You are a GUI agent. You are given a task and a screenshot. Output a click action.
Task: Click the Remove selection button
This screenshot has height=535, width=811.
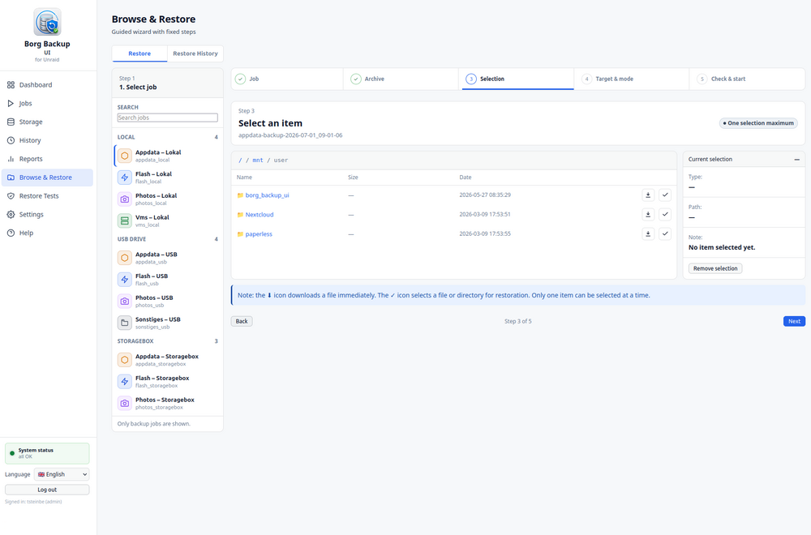[x=715, y=268]
